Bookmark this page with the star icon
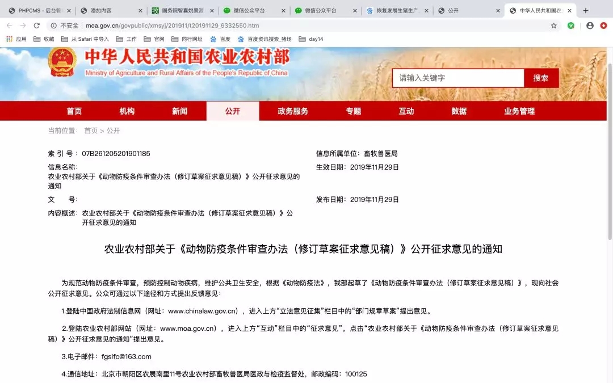Screen dimensions: 613x383 (553, 26)
